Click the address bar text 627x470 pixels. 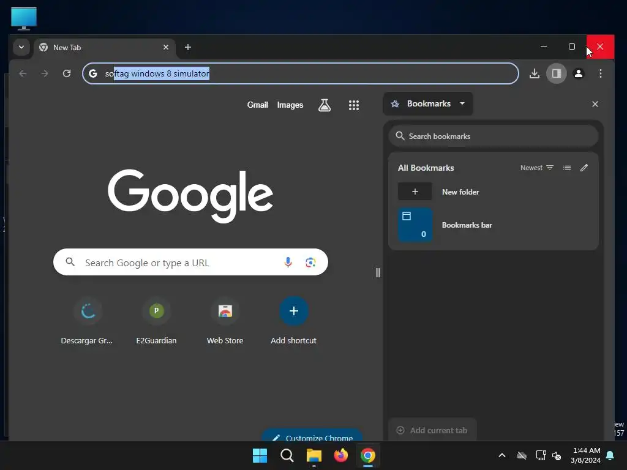[157, 73]
